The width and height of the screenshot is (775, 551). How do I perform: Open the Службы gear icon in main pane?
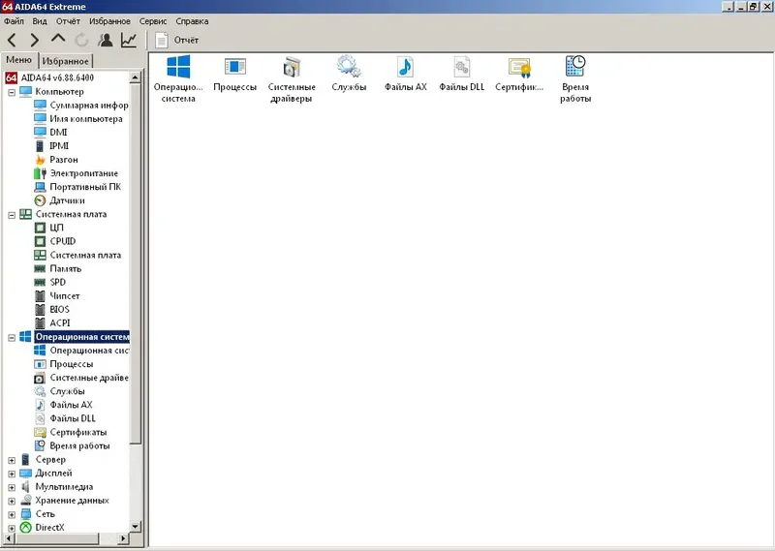pos(349,74)
